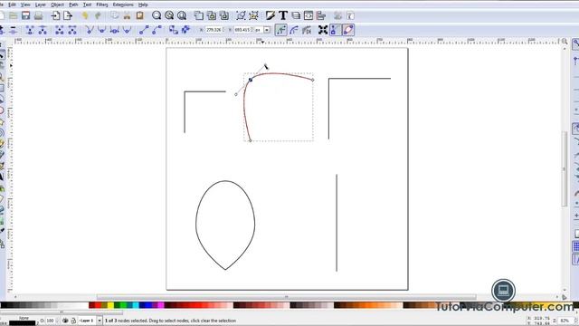This screenshot has height=326, width=579.
Task: Join selected endnodes with a segment
Action: point(60,30)
